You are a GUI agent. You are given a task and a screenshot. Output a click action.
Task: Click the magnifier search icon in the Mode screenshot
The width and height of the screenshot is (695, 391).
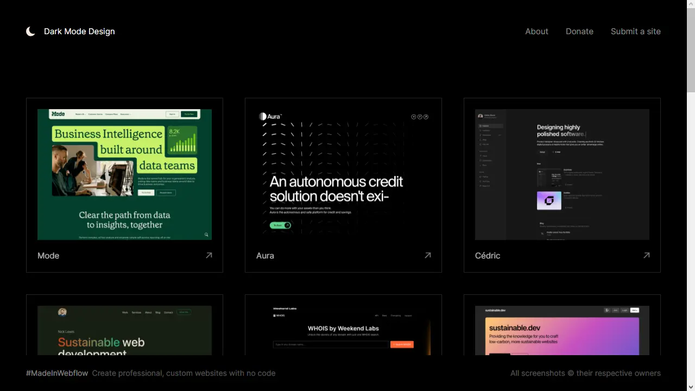[x=206, y=234]
